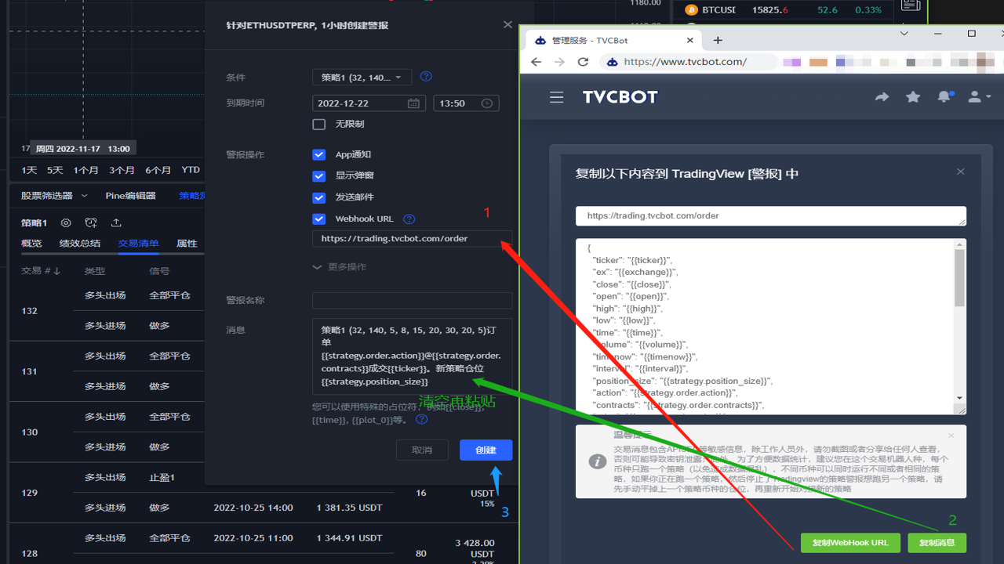Open the TVCBOT hamburger menu

tap(557, 97)
